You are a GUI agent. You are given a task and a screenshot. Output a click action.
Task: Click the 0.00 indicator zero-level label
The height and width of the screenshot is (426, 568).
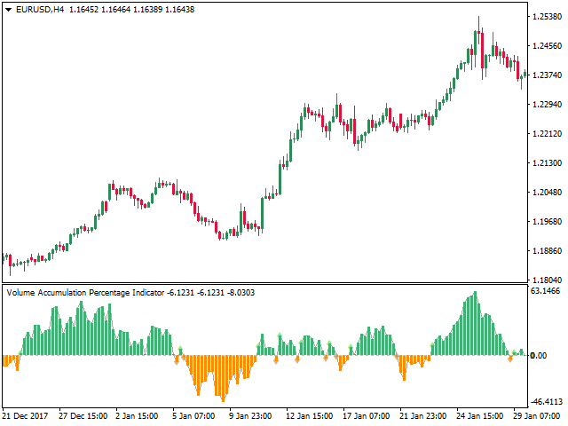coord(539,356)
